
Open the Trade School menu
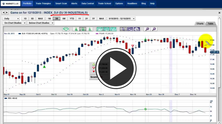coord(104,3)
